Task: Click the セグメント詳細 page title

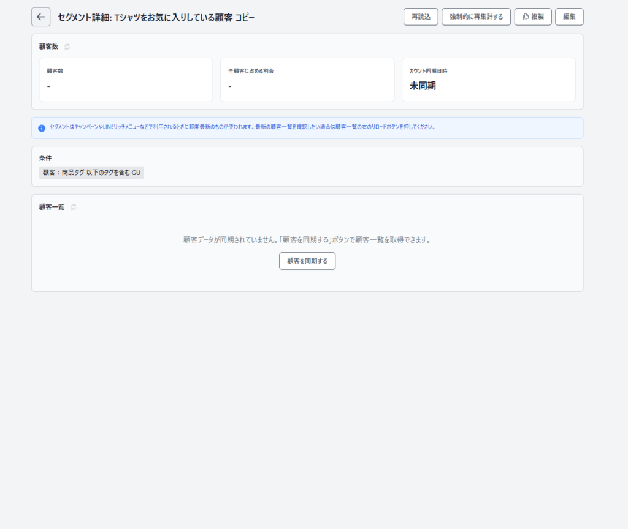Action: click(156, 17)
